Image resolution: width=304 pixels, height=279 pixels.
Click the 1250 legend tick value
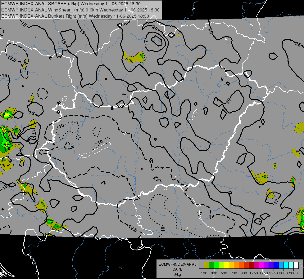coord(254,273)
